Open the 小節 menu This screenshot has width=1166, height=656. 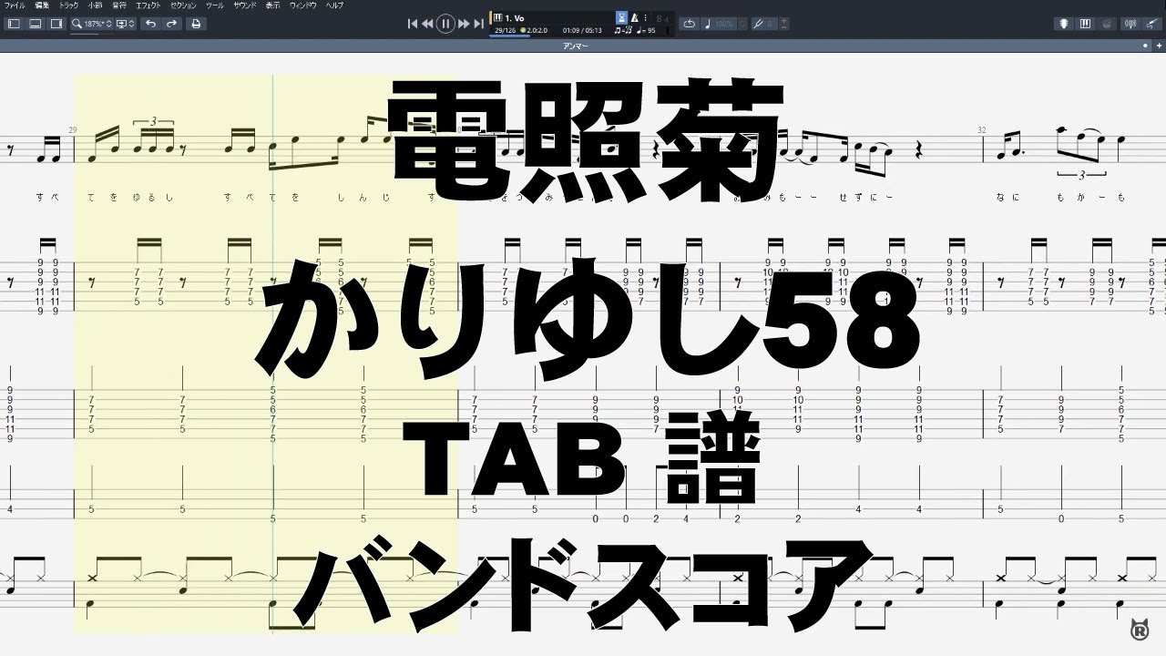click(x=95, y=5)
